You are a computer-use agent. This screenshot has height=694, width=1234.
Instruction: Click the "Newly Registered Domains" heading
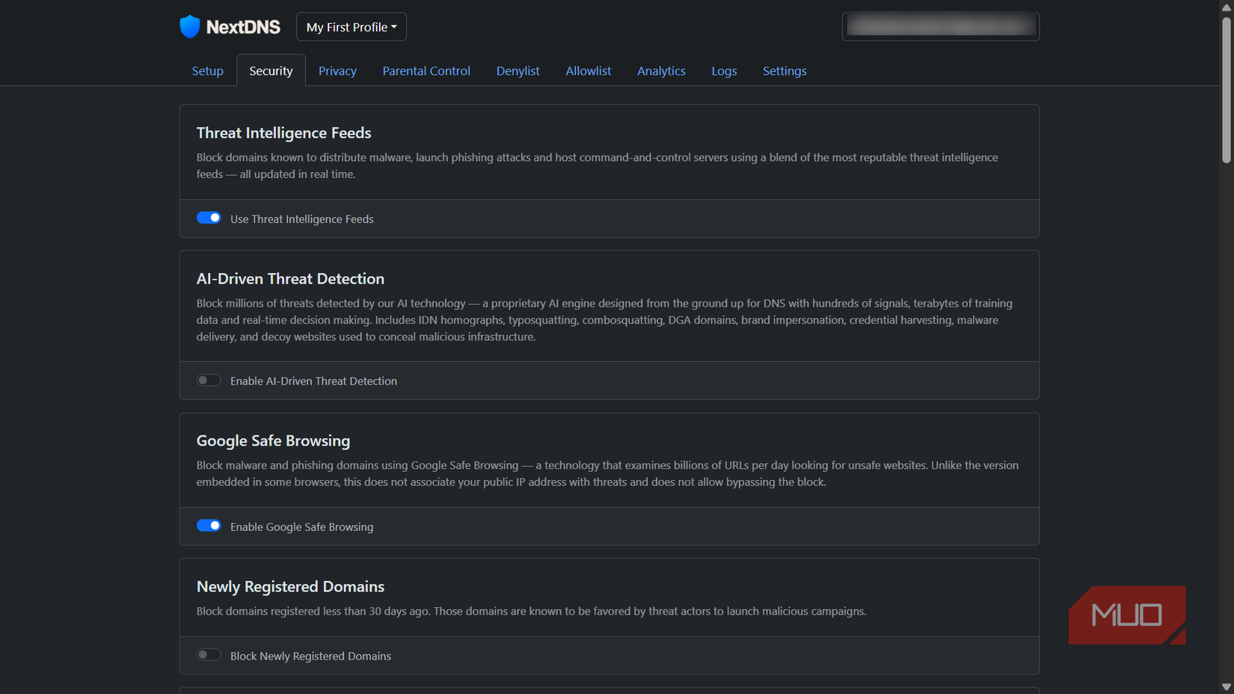tap(290, 586)
